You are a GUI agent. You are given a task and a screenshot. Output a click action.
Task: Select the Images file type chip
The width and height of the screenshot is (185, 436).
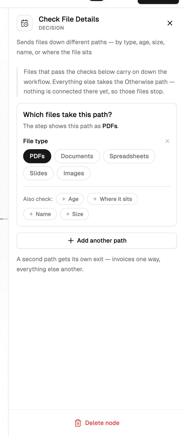click(x=74, y=173)
